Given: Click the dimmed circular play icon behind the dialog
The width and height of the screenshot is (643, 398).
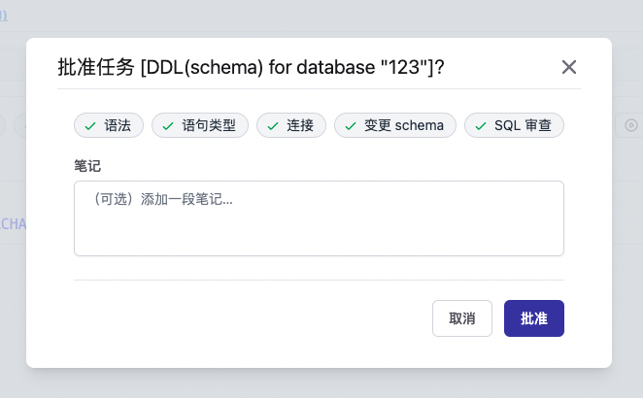Looking at the screenshot, I should (x=630, y=124).
